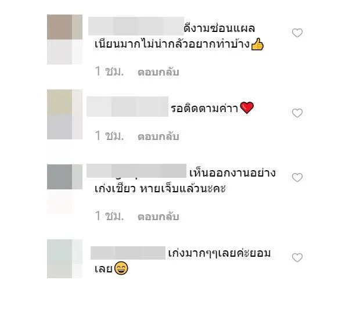Click the red heart emoji after 'รอติดตามค่าา'

click(x=247, y=108)
